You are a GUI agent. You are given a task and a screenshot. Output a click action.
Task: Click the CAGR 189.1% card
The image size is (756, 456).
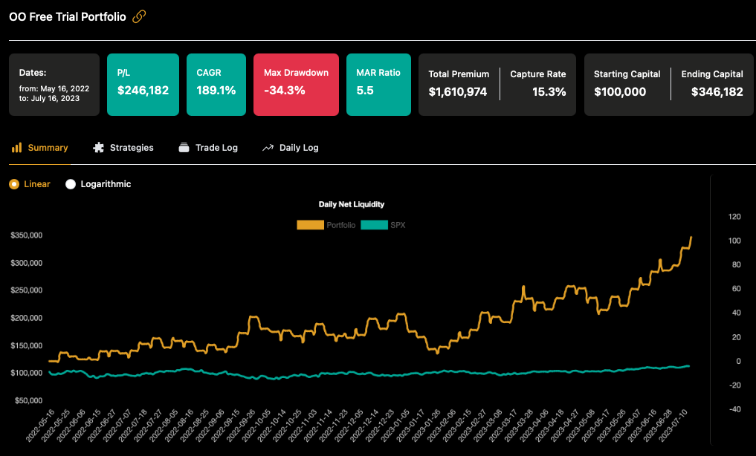pyautogui.click(x=216, y=84)
